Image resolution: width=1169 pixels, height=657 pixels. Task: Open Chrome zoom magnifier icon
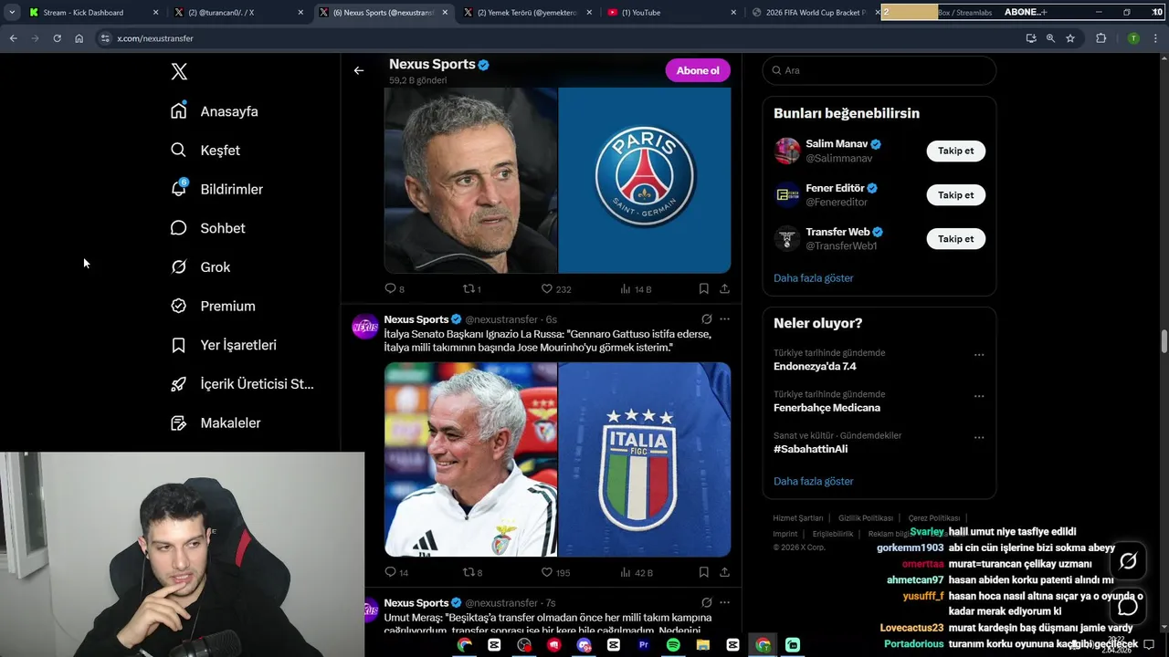[x=1050, y=38]
